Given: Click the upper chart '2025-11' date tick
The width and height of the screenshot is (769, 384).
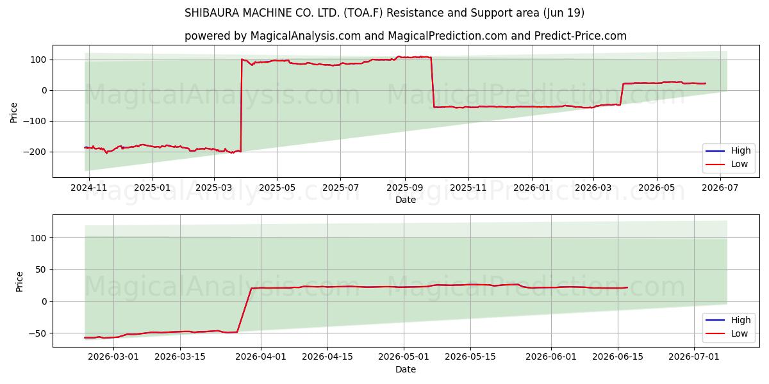Looking at the screenshot, I should [x=468, y=188].
